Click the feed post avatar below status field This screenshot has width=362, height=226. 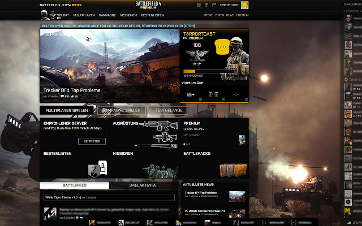(50, 214)
